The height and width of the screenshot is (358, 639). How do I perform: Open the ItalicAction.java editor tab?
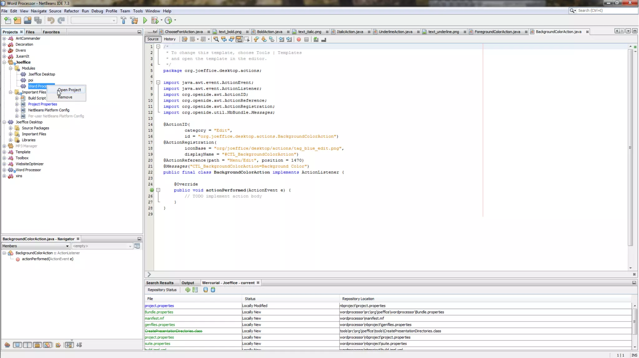click(x=350, y=32)
